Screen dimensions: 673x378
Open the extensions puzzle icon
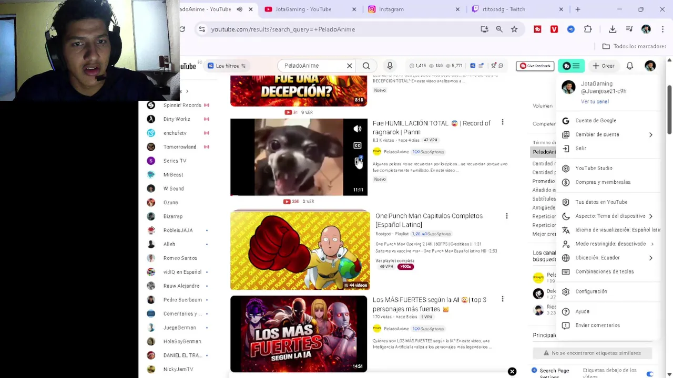click(588, 29)
